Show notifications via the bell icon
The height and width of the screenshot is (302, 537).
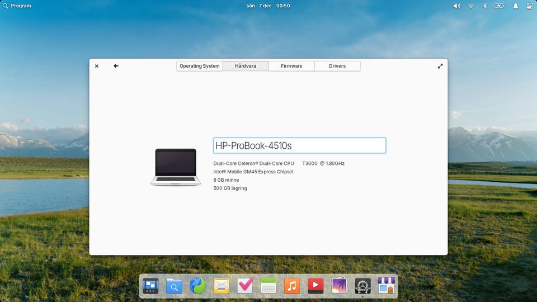pyautogui.click(x=515, y=6)
